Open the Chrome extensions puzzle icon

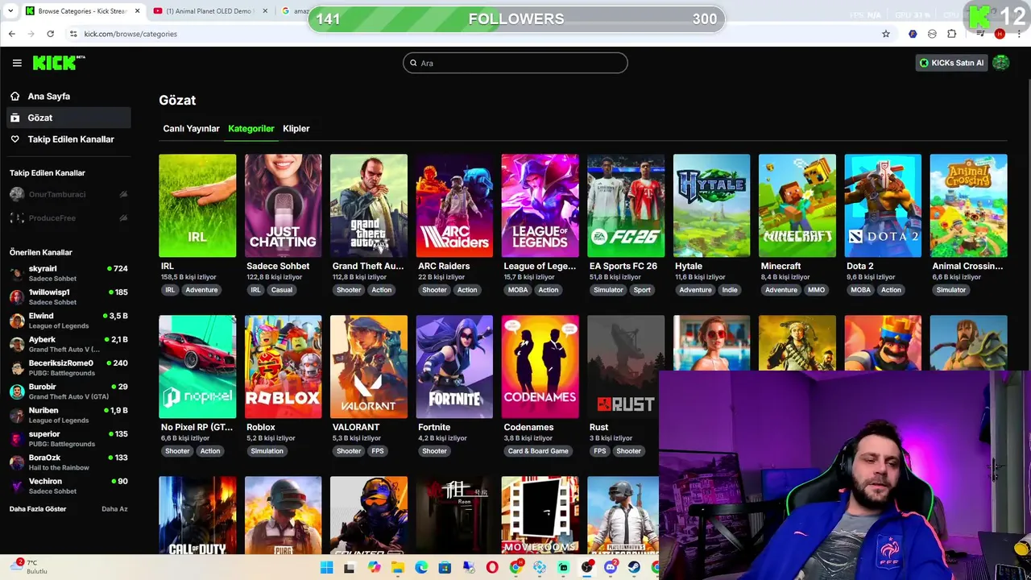click(x=951, y=34)
